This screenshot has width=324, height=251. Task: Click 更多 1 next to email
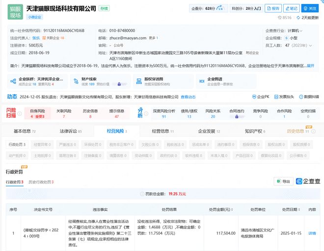(154, 38)
